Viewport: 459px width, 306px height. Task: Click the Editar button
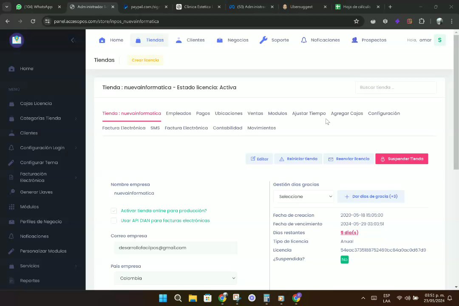tap(259, 159)
